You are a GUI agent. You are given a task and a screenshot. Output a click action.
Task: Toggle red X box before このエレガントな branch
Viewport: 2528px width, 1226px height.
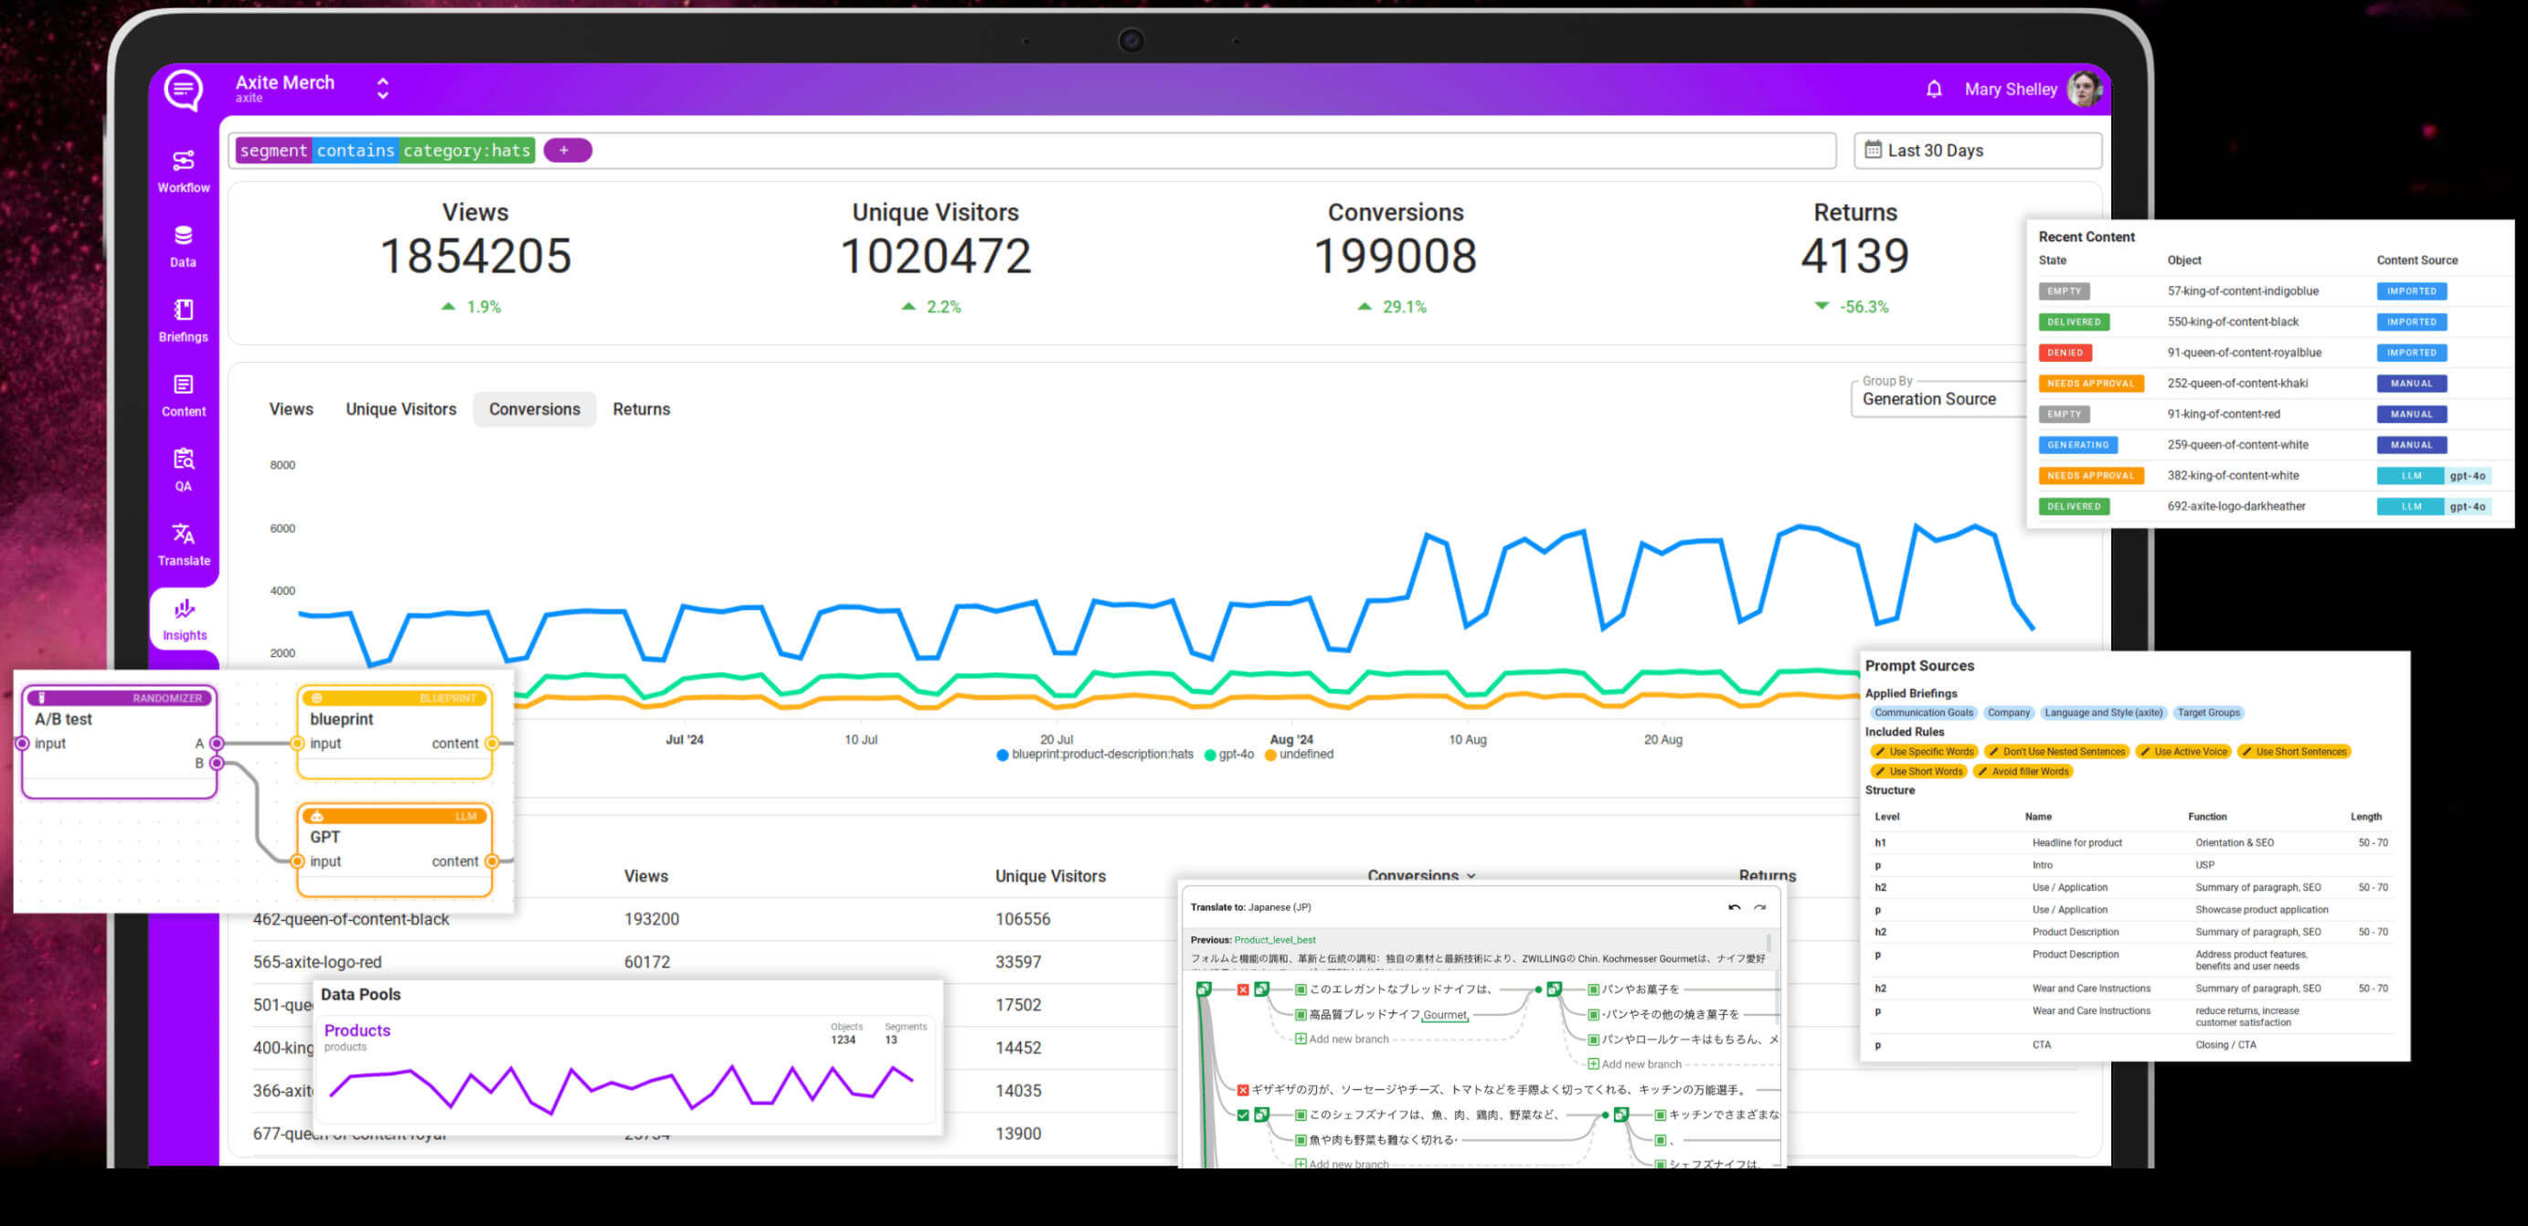point(1242,989)
